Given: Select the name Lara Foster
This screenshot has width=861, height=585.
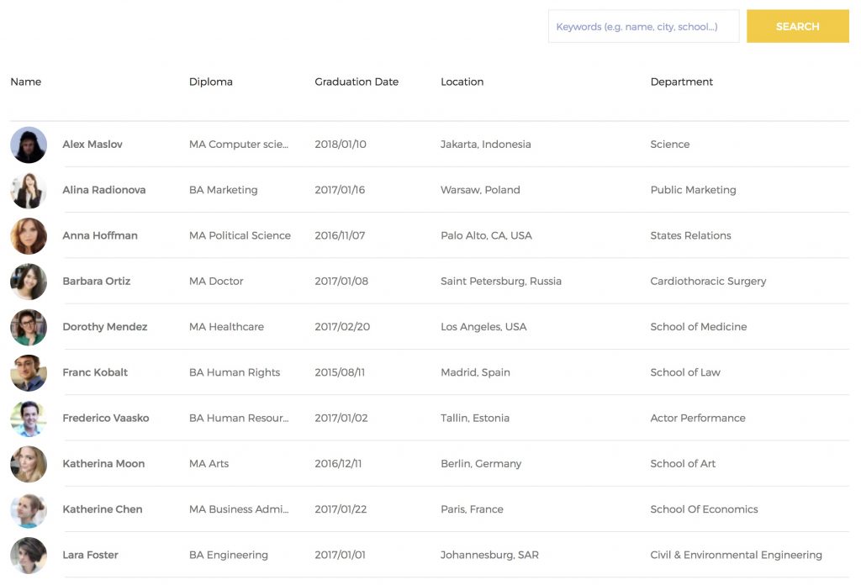Looking at the screenshot, I should click(x=90, y=554).
